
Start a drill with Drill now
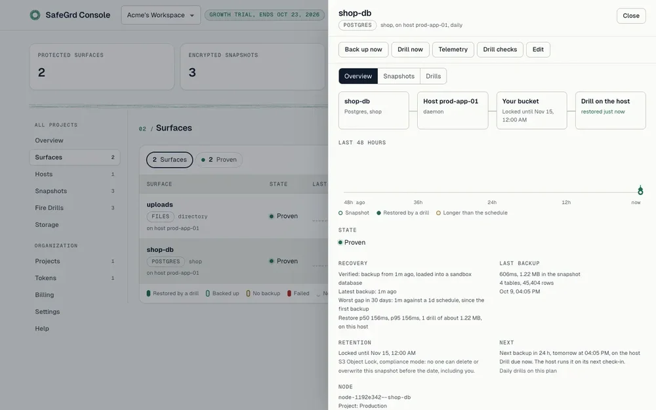[x=410, y=49]
